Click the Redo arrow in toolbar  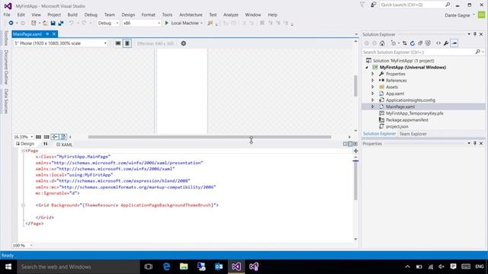click(84, 23)
